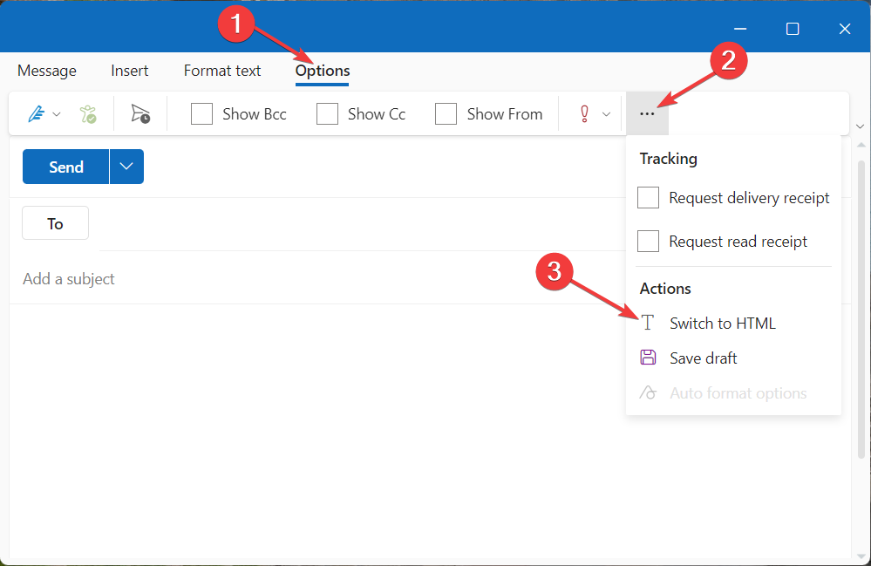Enable Request delivery receipt
871x566 pixels.
(x=648, y=197)
